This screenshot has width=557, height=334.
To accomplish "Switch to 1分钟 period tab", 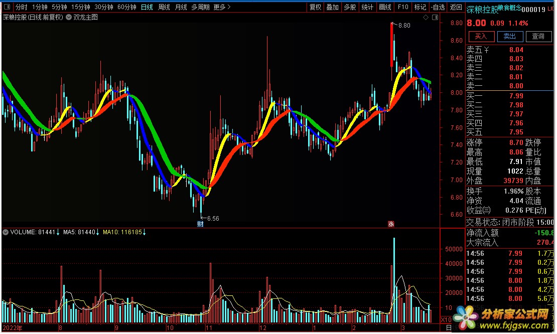I will pos(40,7).
